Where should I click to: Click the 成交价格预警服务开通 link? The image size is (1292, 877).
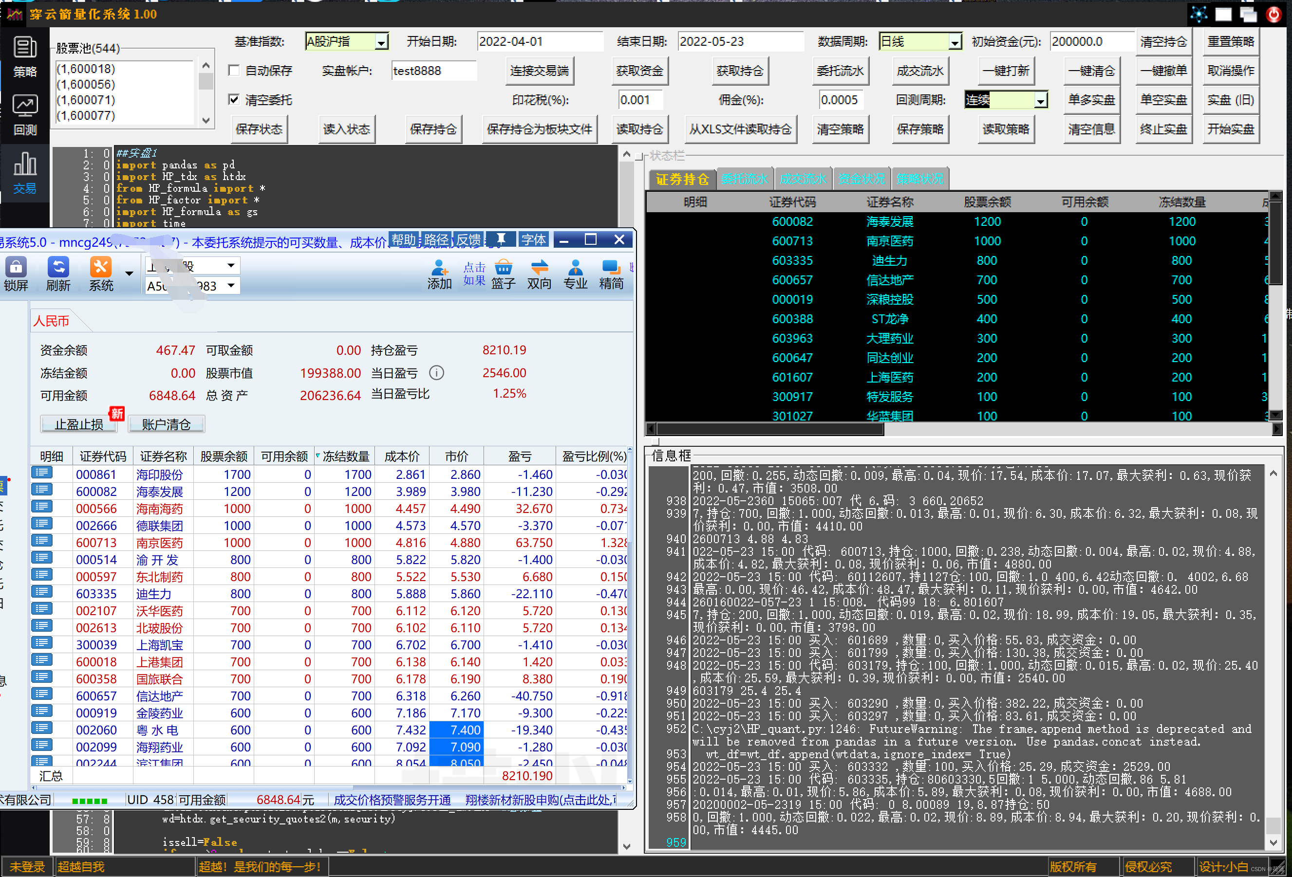click(392, 800)
